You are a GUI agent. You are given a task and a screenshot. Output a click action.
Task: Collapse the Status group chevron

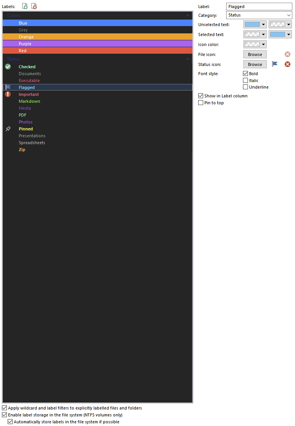(x=187, y=59)
